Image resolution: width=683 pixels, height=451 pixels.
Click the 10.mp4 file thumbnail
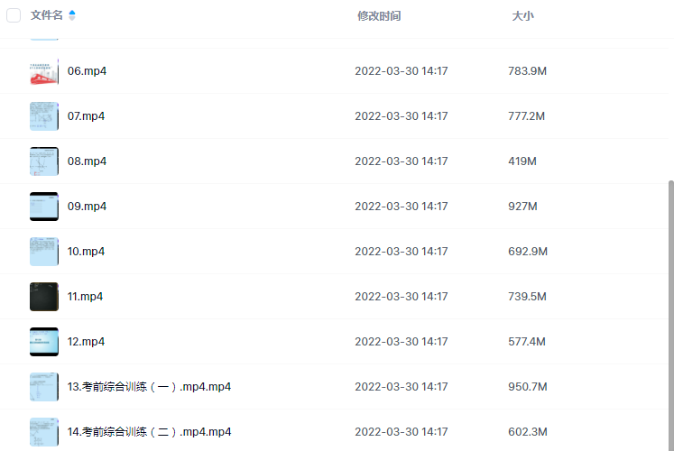(44, 252)
